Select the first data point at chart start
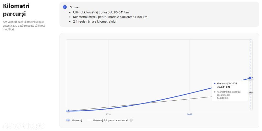262x131 pixels. (68, 111)
